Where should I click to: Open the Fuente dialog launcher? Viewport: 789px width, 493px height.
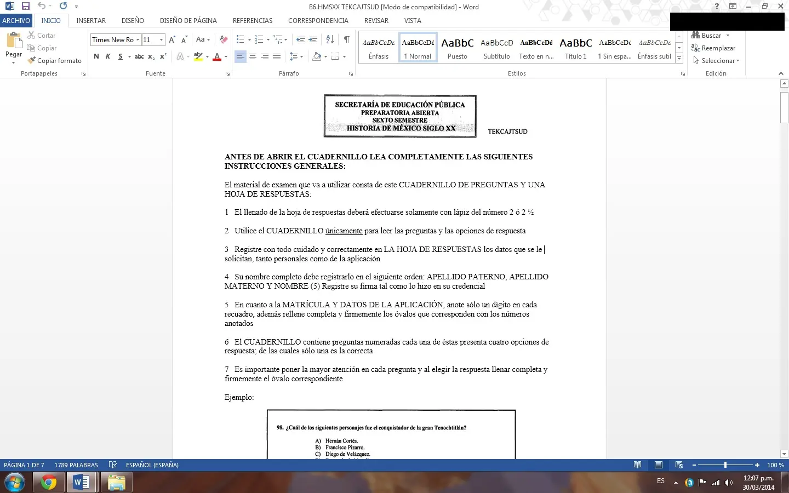pyautogui.click(x=227, y=73)
